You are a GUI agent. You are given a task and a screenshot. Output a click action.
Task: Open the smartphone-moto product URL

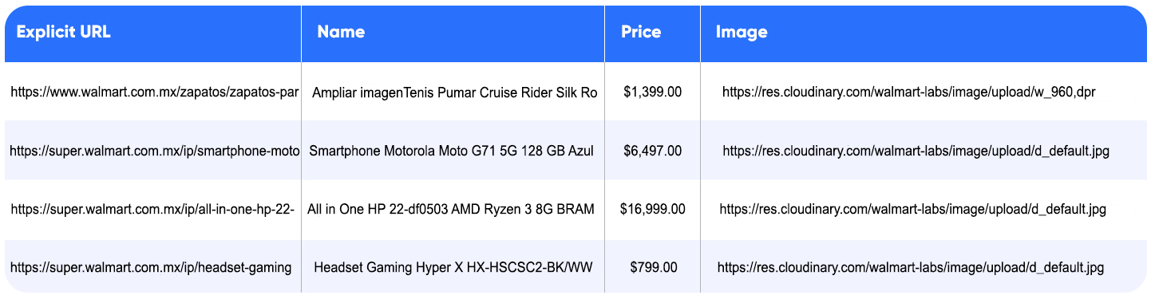pyautogui.click(x=155, y=151)
